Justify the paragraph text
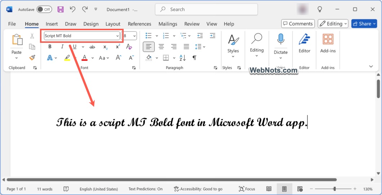Screen dimensions: 382x195 186,47
